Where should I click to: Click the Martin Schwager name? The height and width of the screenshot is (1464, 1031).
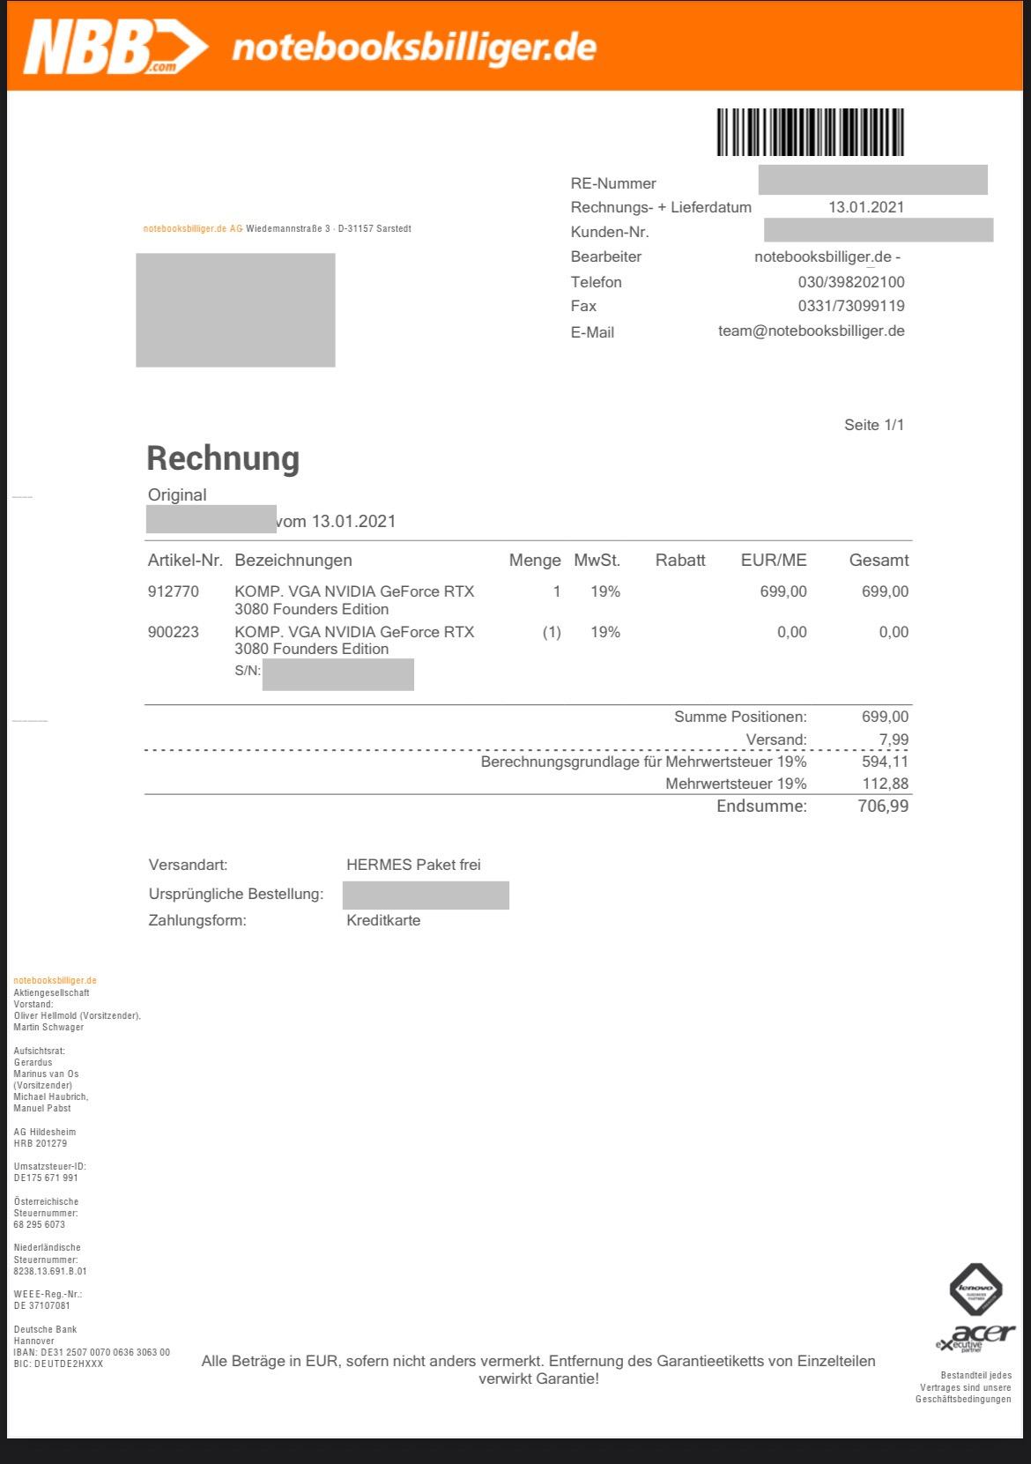[48, 1027]
